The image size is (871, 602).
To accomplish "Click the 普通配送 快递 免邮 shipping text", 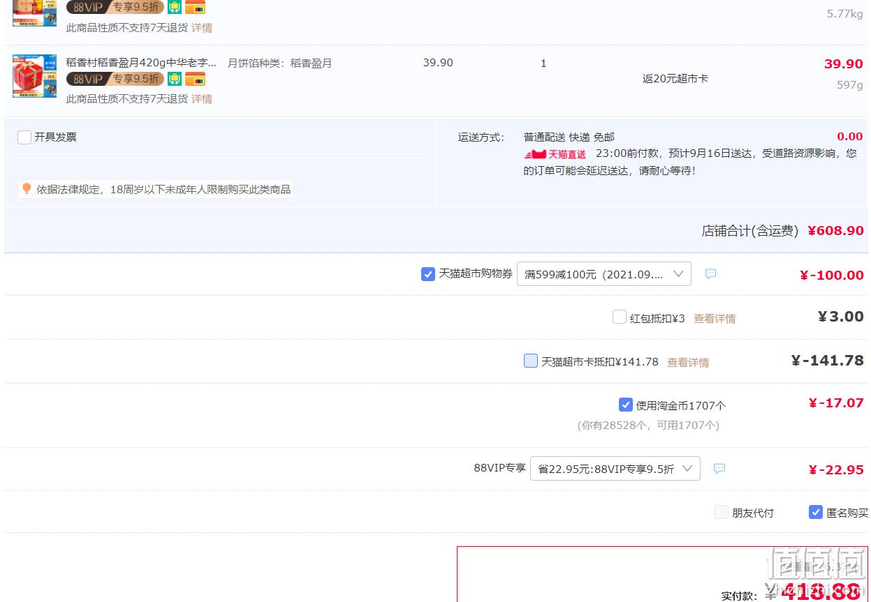I will (569, 137).
